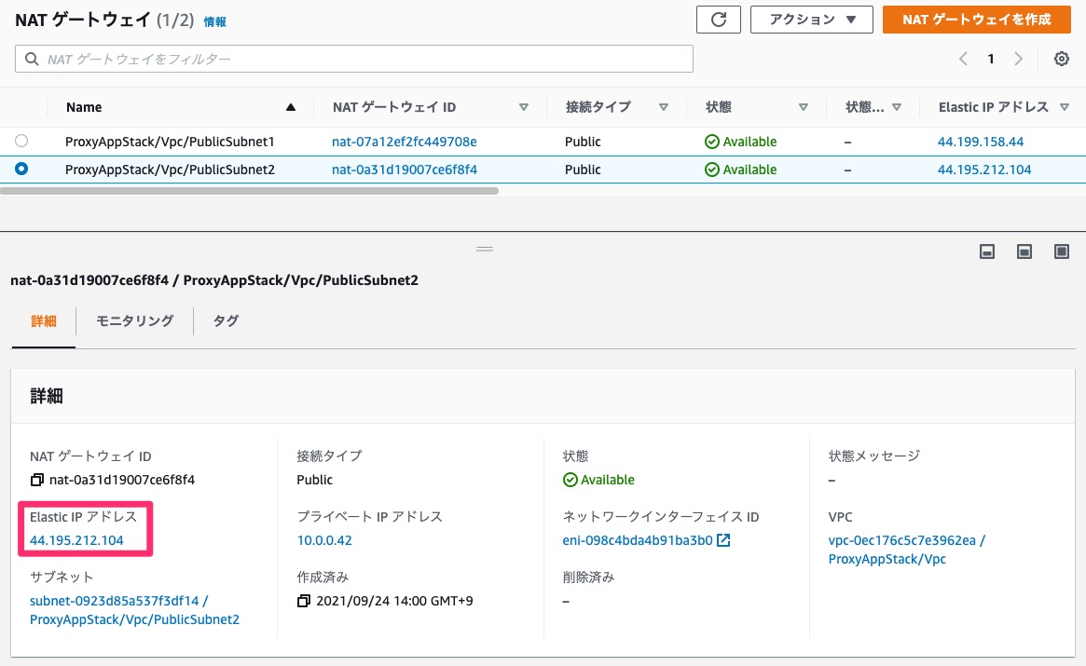This screenshot has width=1086, height=666.
Task: Click NAT ゲートウェイを作成 button
Action: point(977,20)
